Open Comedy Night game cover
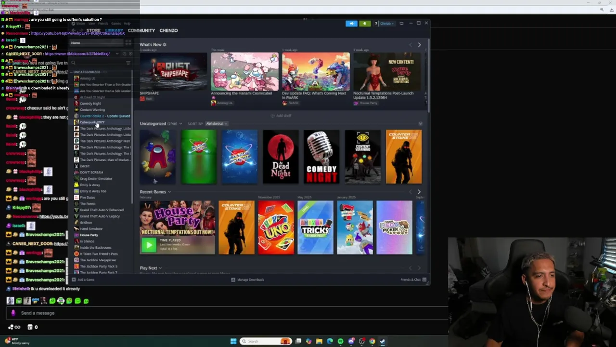The width and height of the screenshot is (616, 347). (321, 157)
